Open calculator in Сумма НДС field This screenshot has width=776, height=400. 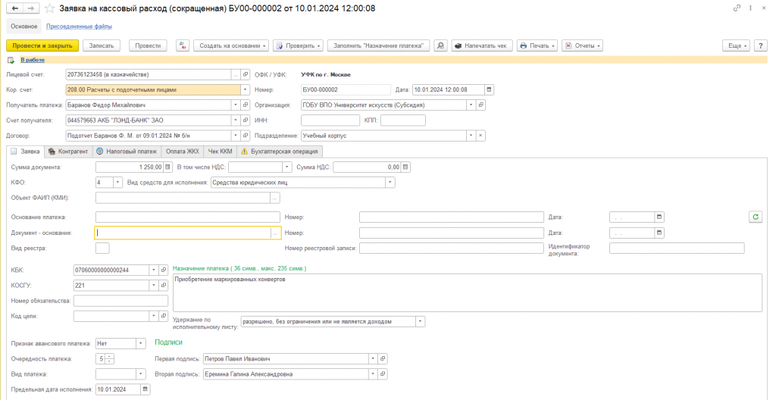(x=405, y=167)
